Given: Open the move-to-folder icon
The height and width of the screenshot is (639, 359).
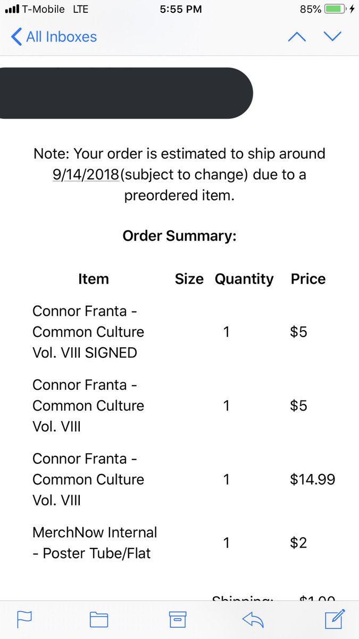Looking at the screenshot, I should tap(99, 619).
